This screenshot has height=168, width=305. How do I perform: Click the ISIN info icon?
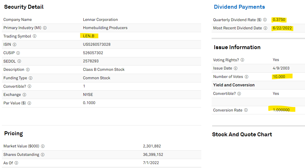pos(15,44)
